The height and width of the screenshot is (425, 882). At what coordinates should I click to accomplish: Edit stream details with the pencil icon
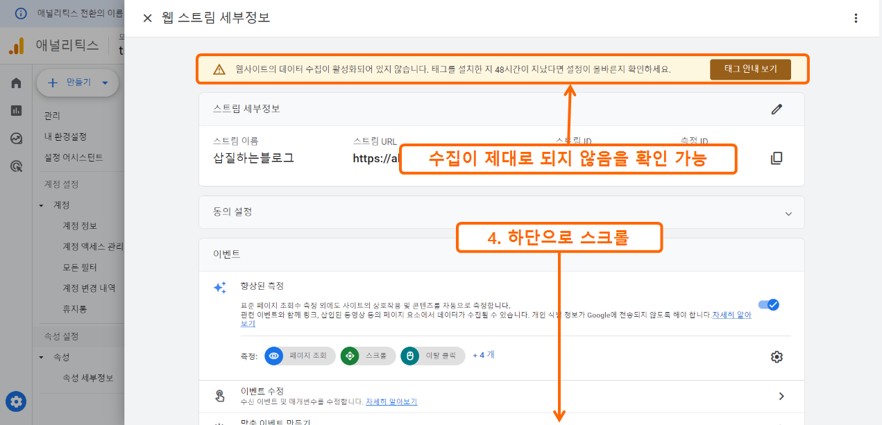click(777, 109)
